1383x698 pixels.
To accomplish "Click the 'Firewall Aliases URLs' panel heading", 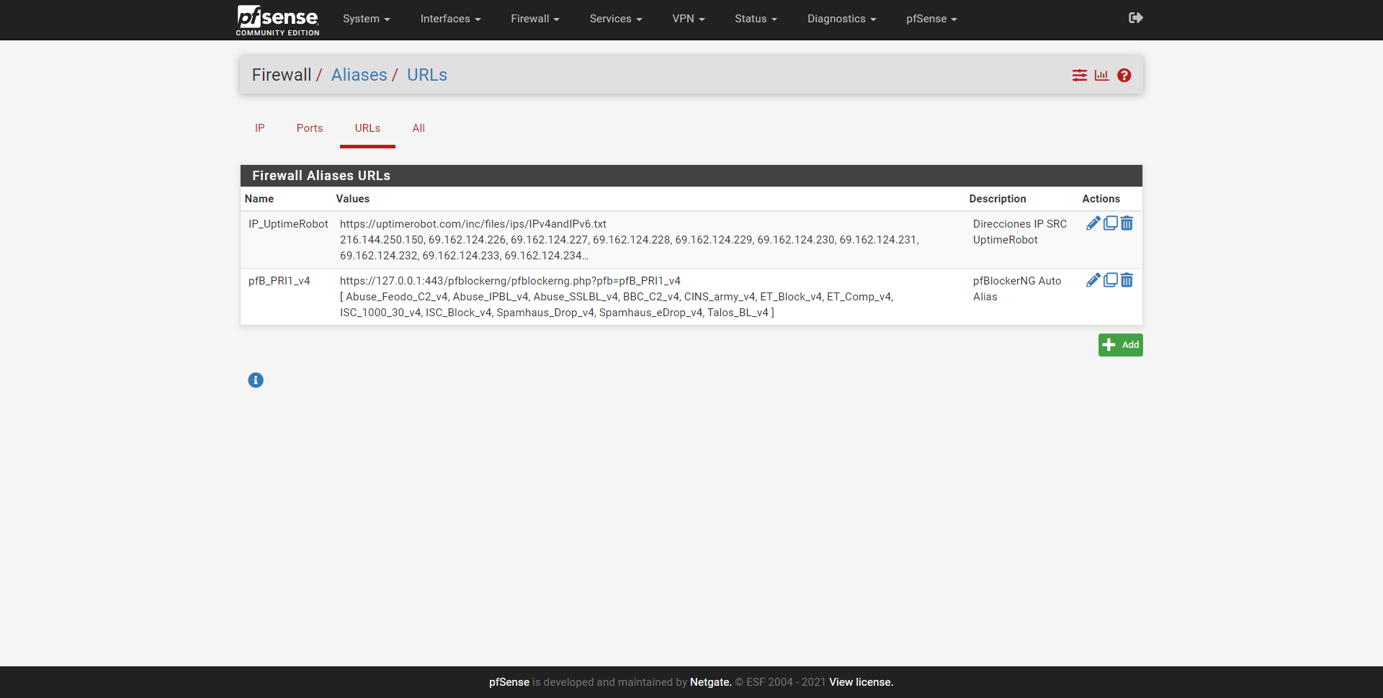I will (321, 176).
